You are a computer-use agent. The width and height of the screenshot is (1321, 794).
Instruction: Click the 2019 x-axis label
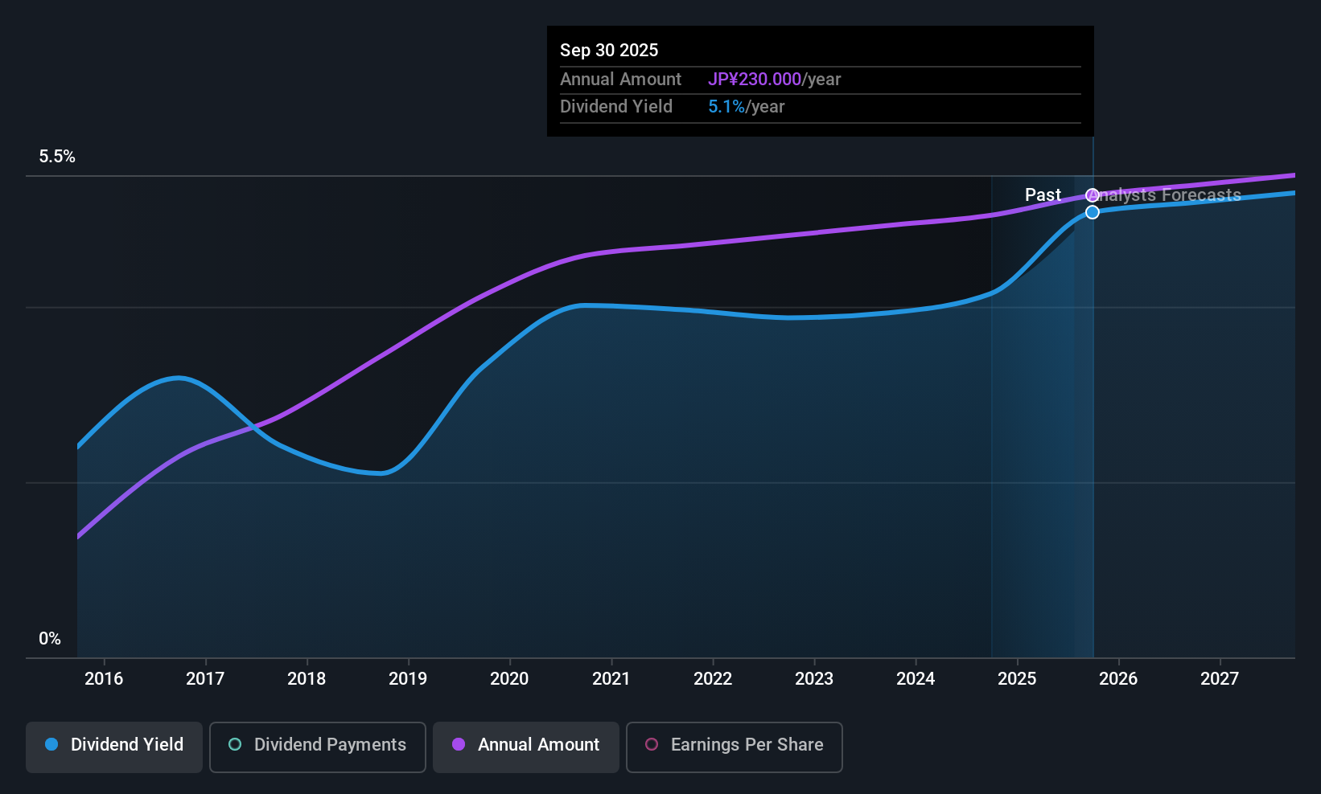point(408,679)
